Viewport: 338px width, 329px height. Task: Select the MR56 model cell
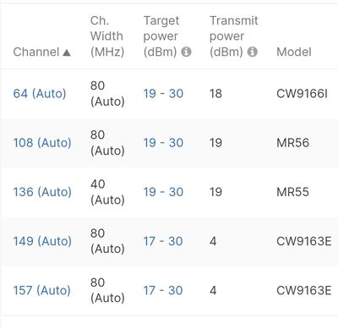pos(292,143)
